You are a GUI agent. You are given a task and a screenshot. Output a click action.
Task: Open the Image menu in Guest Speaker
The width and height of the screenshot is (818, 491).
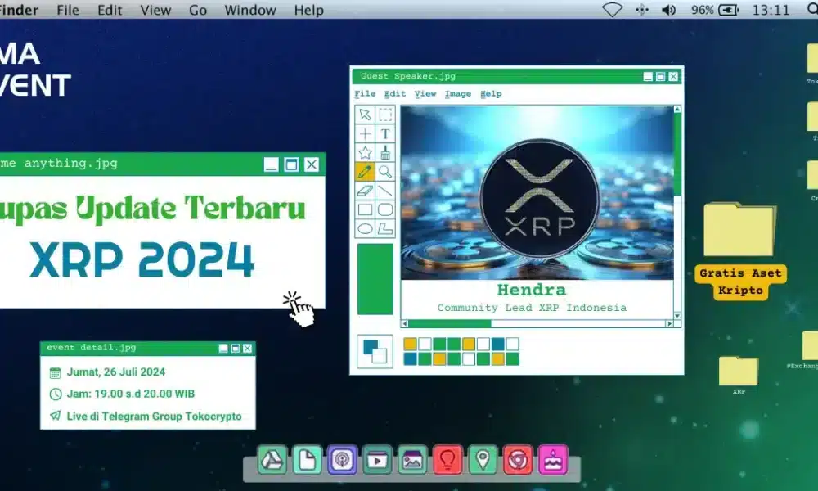pos(458,94)
